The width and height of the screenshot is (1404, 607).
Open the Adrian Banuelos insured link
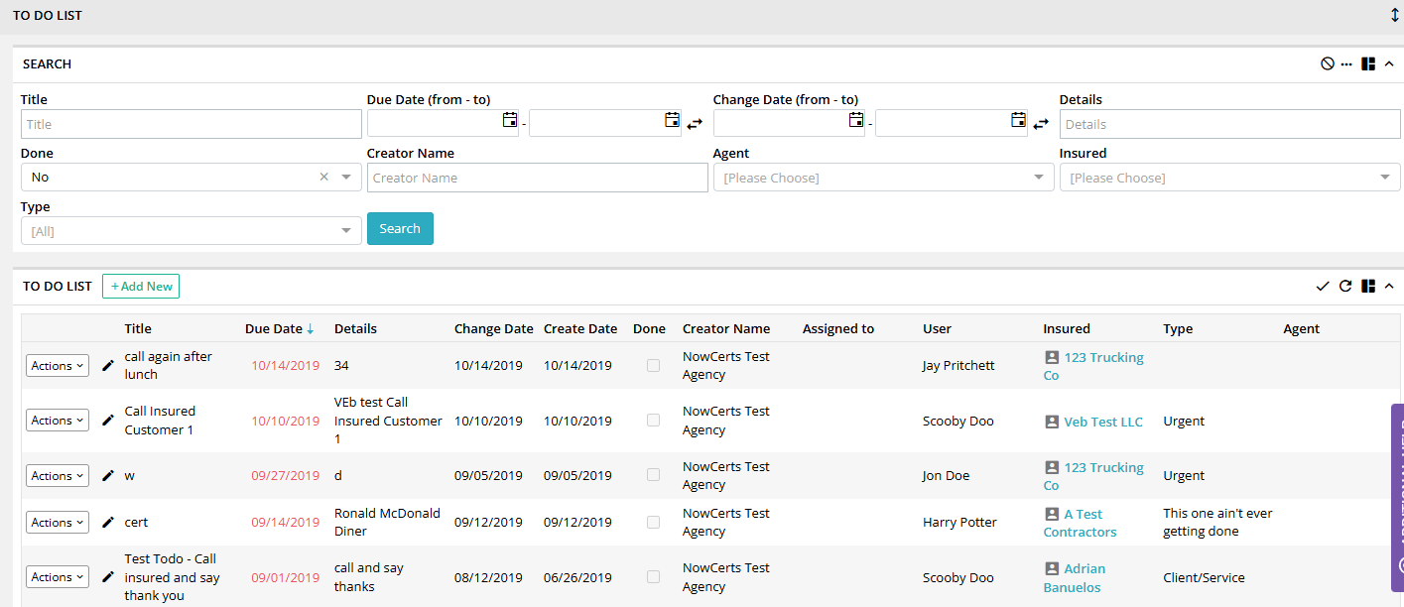(1075, 577)
